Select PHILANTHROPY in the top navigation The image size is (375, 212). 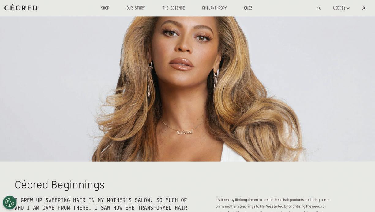point(214,8)
